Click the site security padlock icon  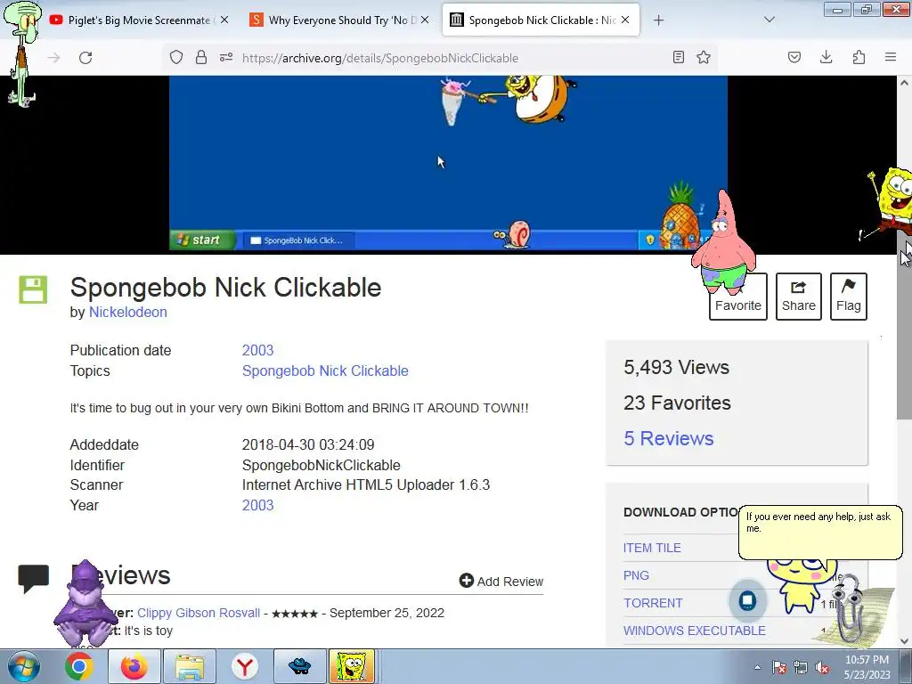coord(201,57)
